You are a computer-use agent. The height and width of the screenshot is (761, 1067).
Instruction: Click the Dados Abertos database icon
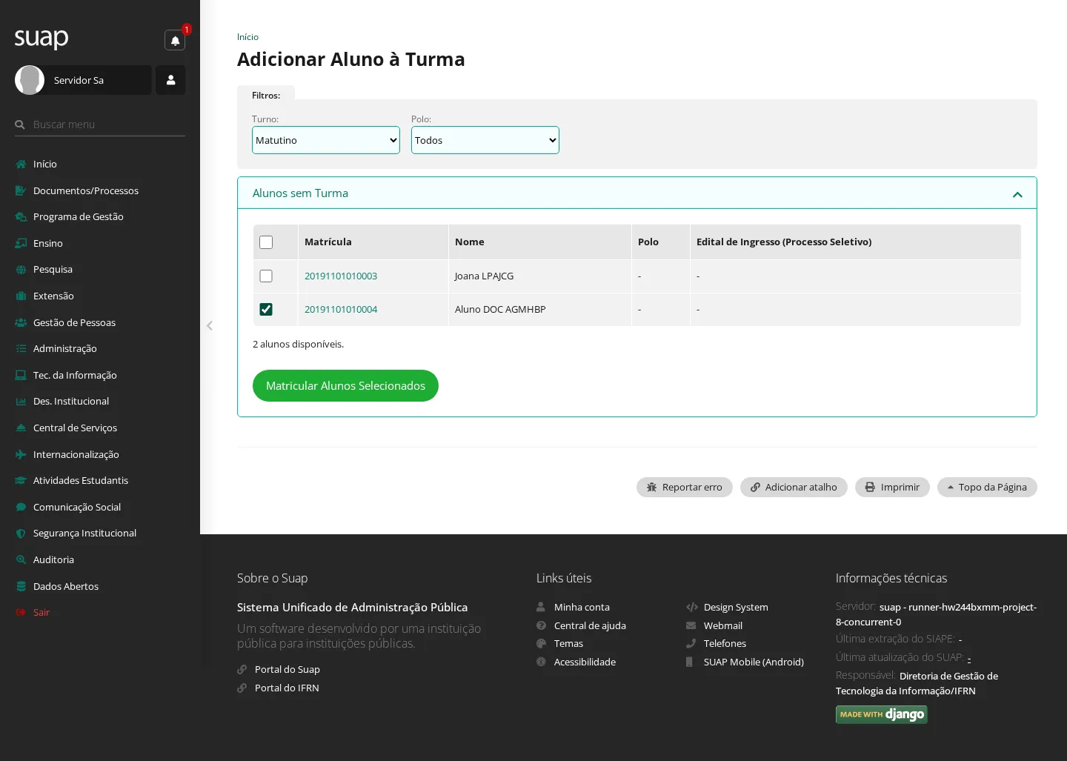point(21,586)
